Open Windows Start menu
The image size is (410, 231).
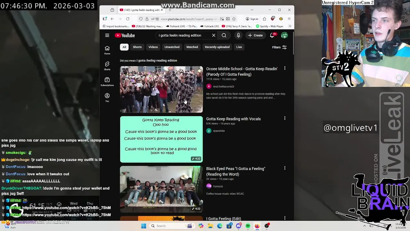click(143, 226)
